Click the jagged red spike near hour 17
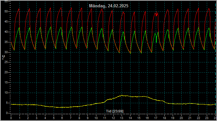Screen dimensions: 217x121 (156, 14)
